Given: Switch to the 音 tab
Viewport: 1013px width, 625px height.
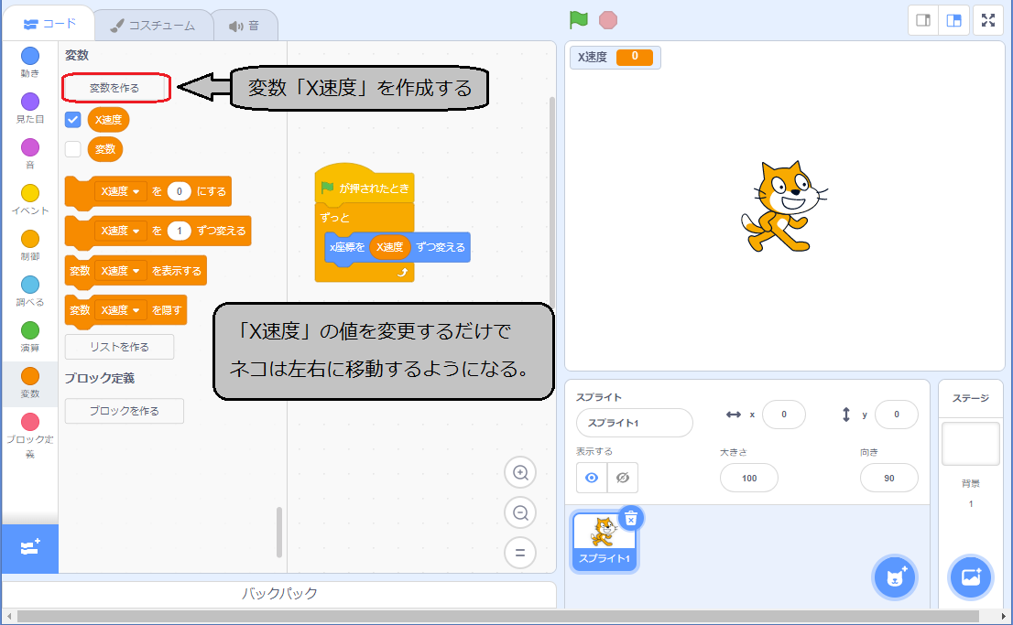Looking at the screenshot, I should pos(245,26).
